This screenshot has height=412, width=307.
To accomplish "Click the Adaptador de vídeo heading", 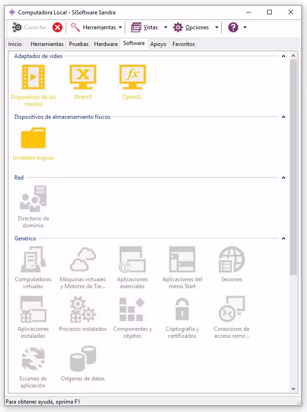I will click(x=38, y=56).
